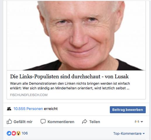
Task: Expand the post identity dropdown arrow
Action: (142, 122)
